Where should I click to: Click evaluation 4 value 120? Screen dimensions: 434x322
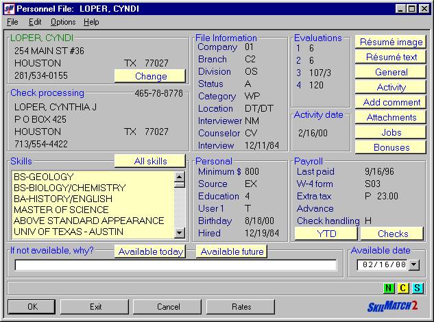pyautogui.click(x=316, y=85)
